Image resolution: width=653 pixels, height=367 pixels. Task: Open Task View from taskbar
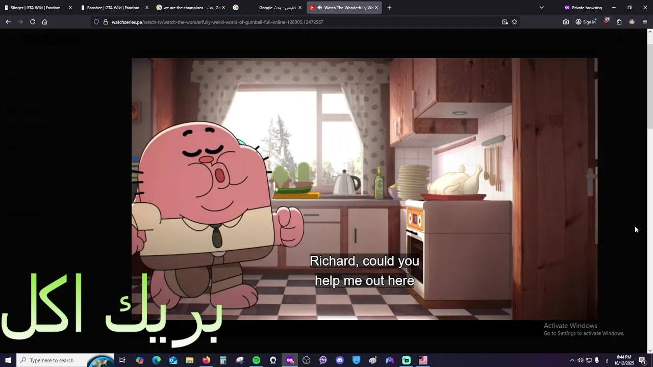pos(122,360)
